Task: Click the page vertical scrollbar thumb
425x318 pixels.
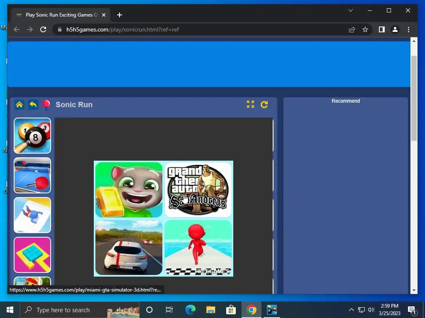Action: pyautogui.click(x=414, y=98)
